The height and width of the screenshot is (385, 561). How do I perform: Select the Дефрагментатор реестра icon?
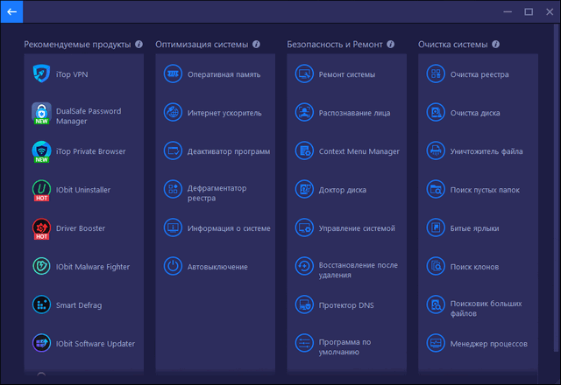point(173,189)
